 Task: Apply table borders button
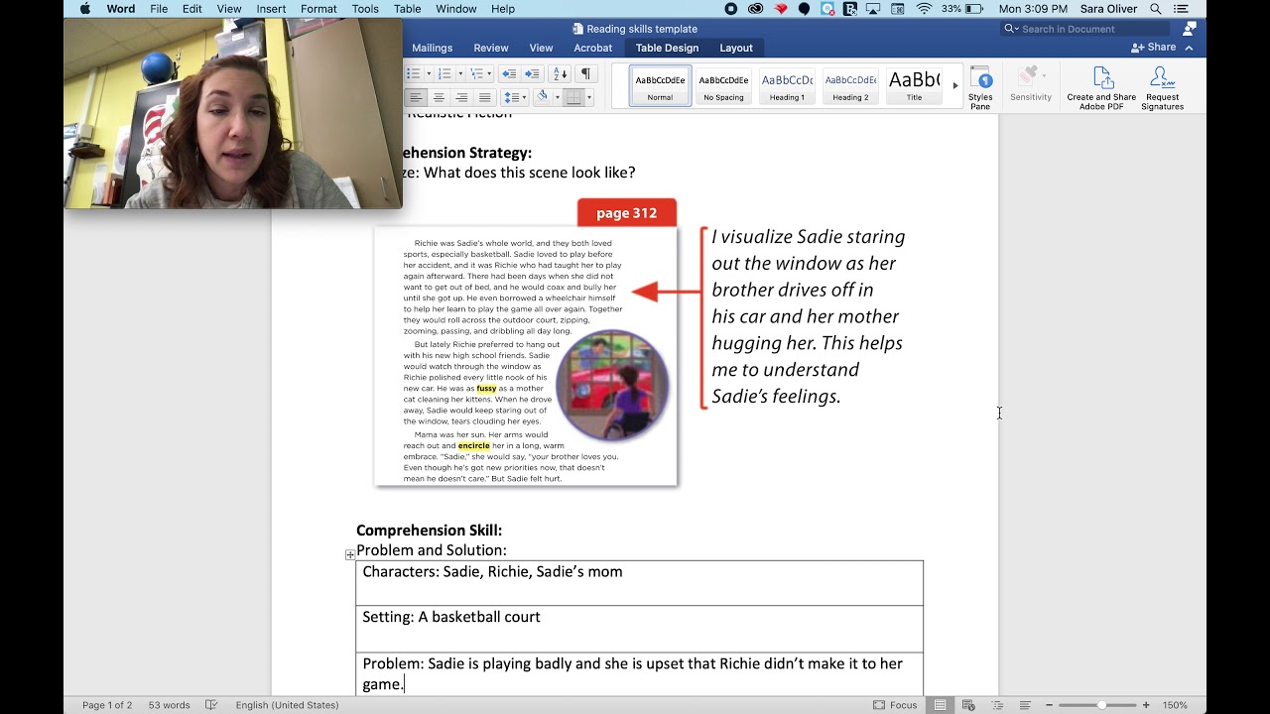coord(573,97)
